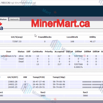Click the FoundBlocks column header

click(x=45, y=37)
